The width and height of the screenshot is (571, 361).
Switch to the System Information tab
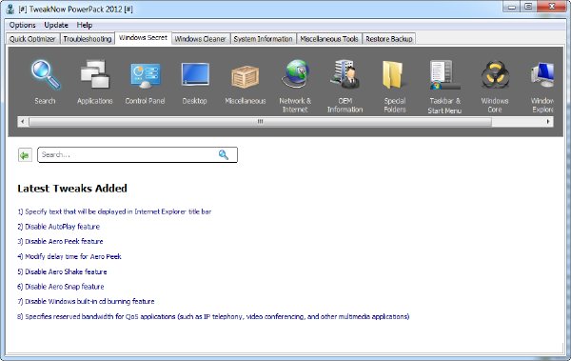pos(263,39)
